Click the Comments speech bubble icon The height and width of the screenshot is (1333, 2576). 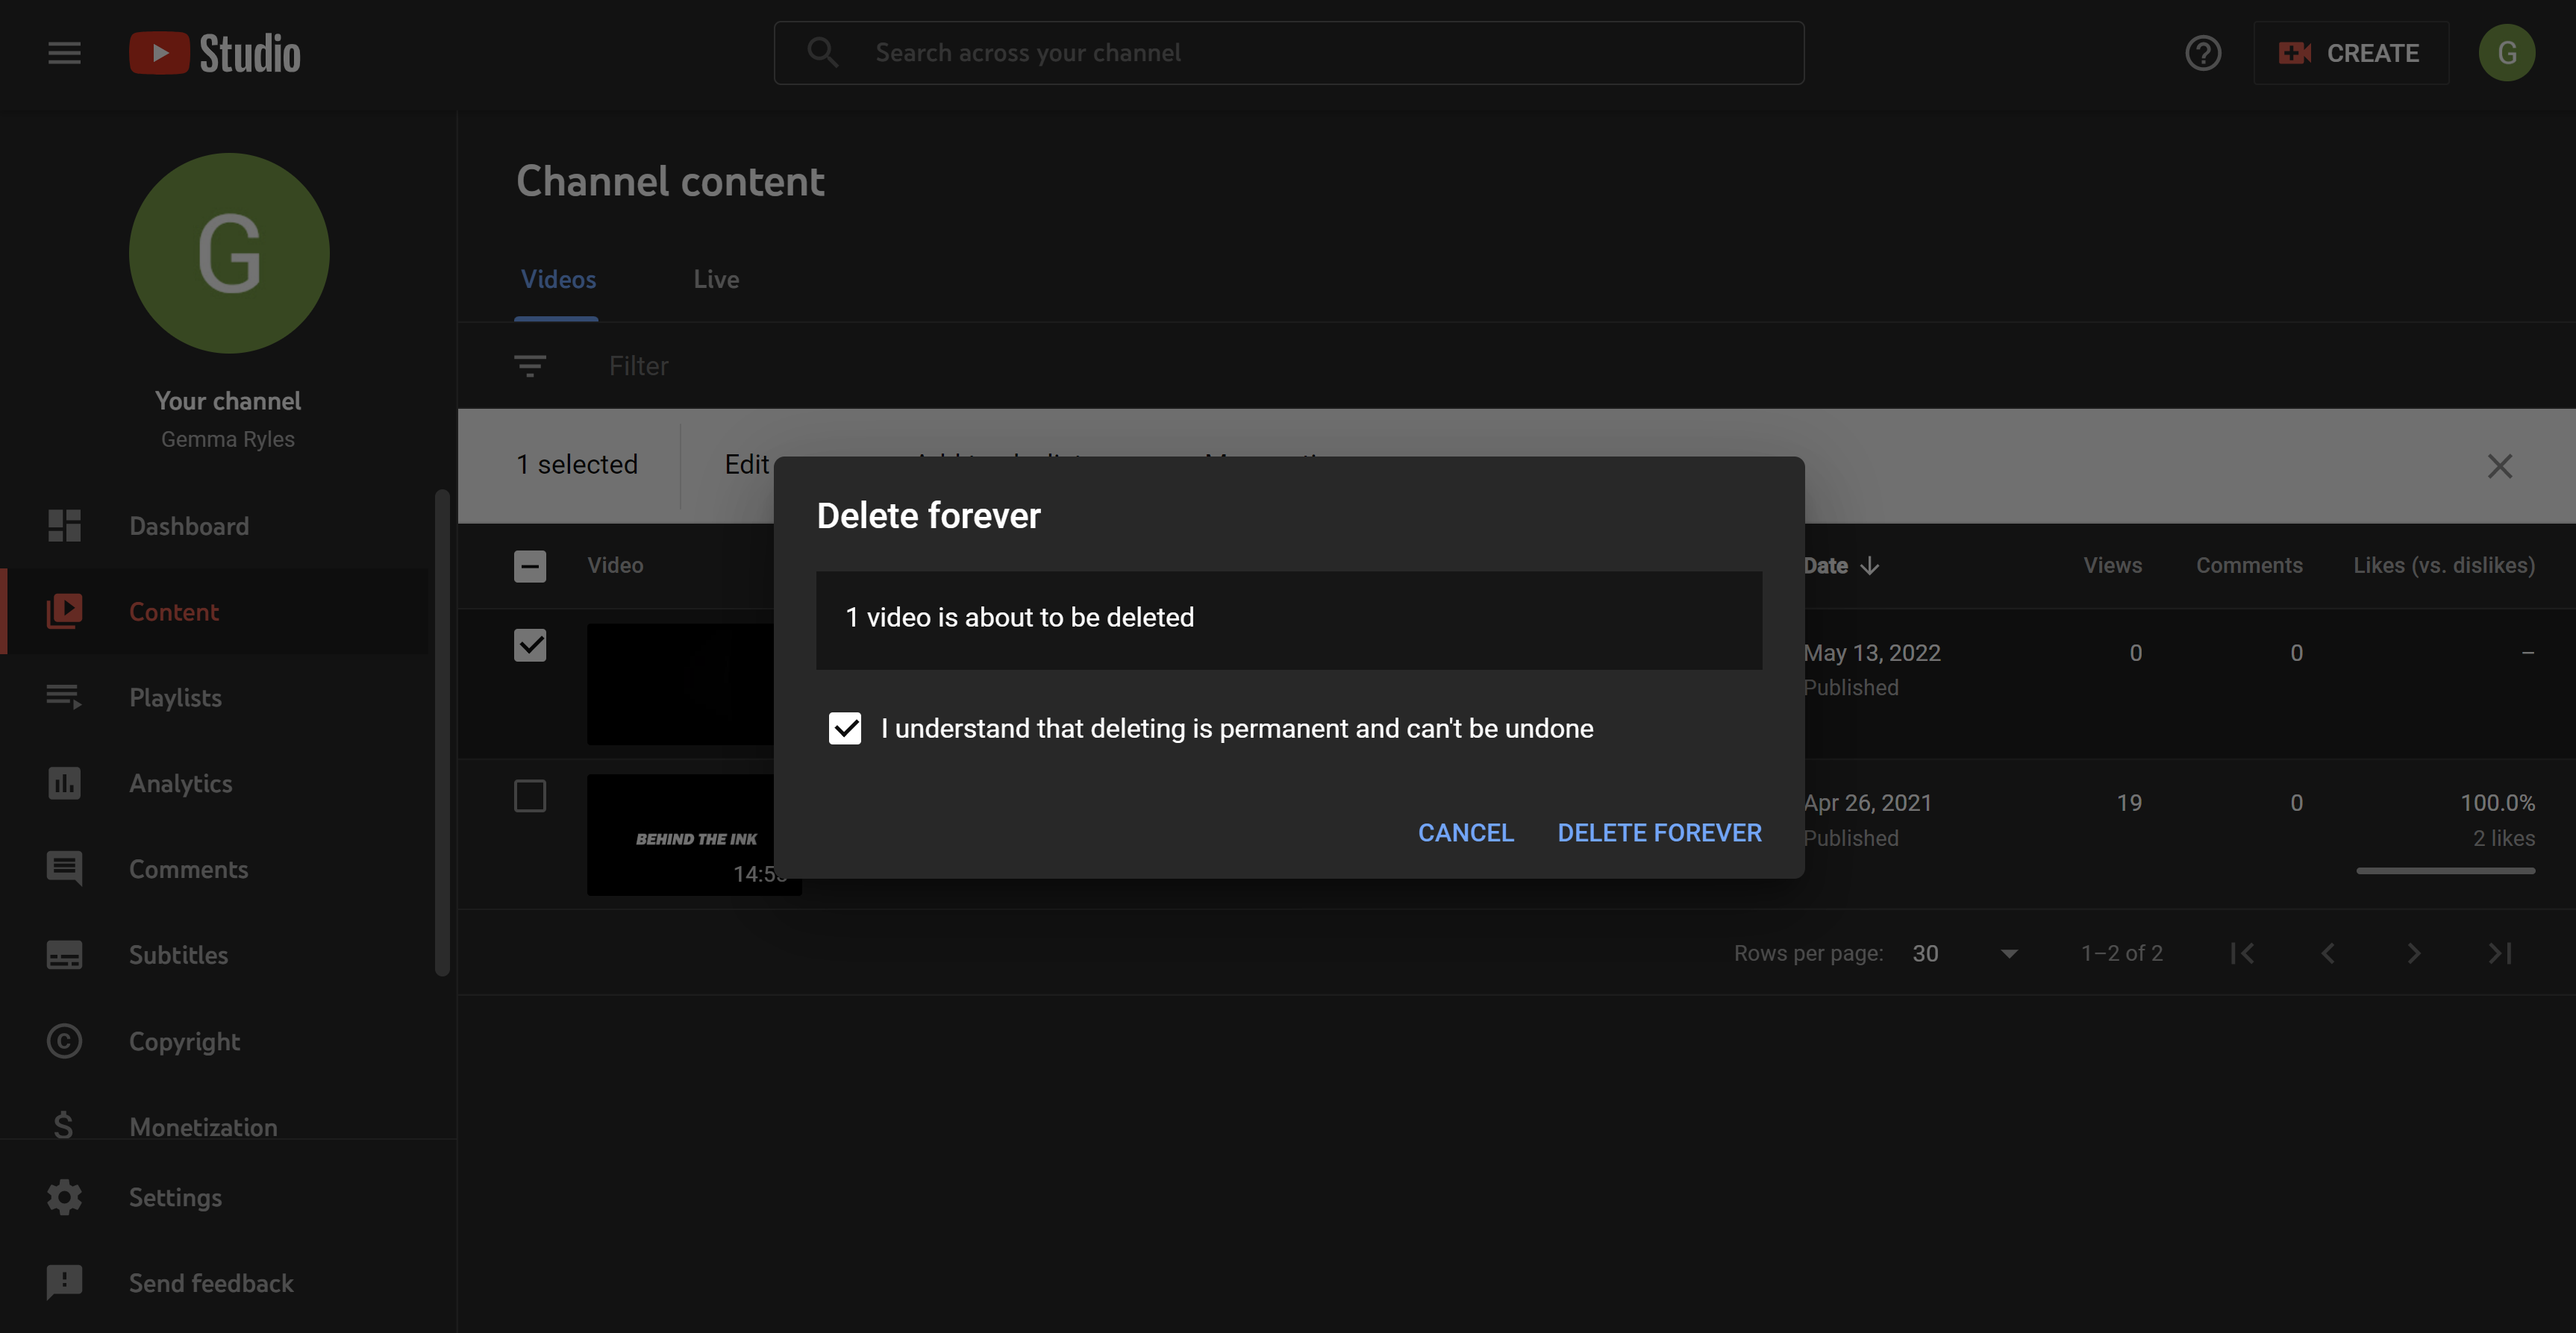click(64, 869)
